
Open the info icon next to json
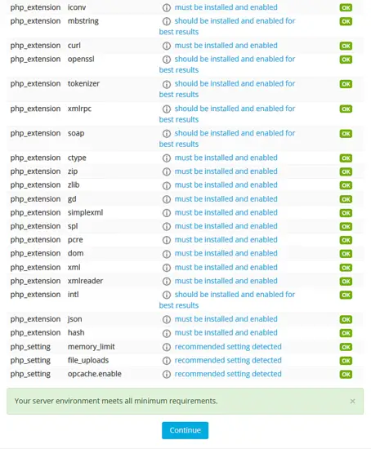167,319
